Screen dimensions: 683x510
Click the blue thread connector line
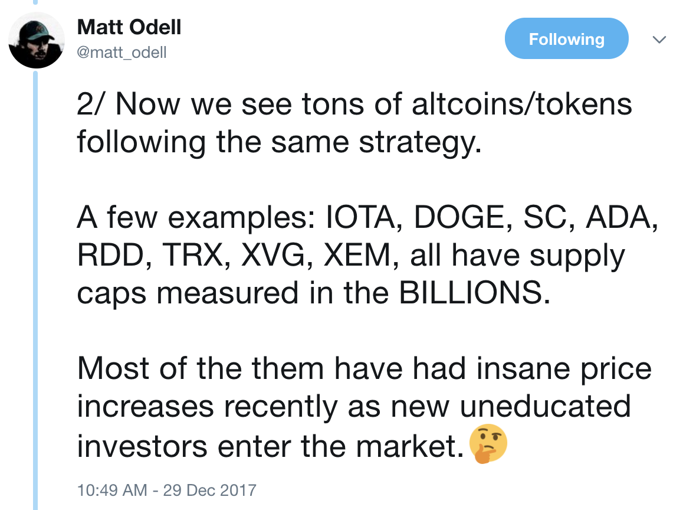pyautogui.click(x=36, y=290)
